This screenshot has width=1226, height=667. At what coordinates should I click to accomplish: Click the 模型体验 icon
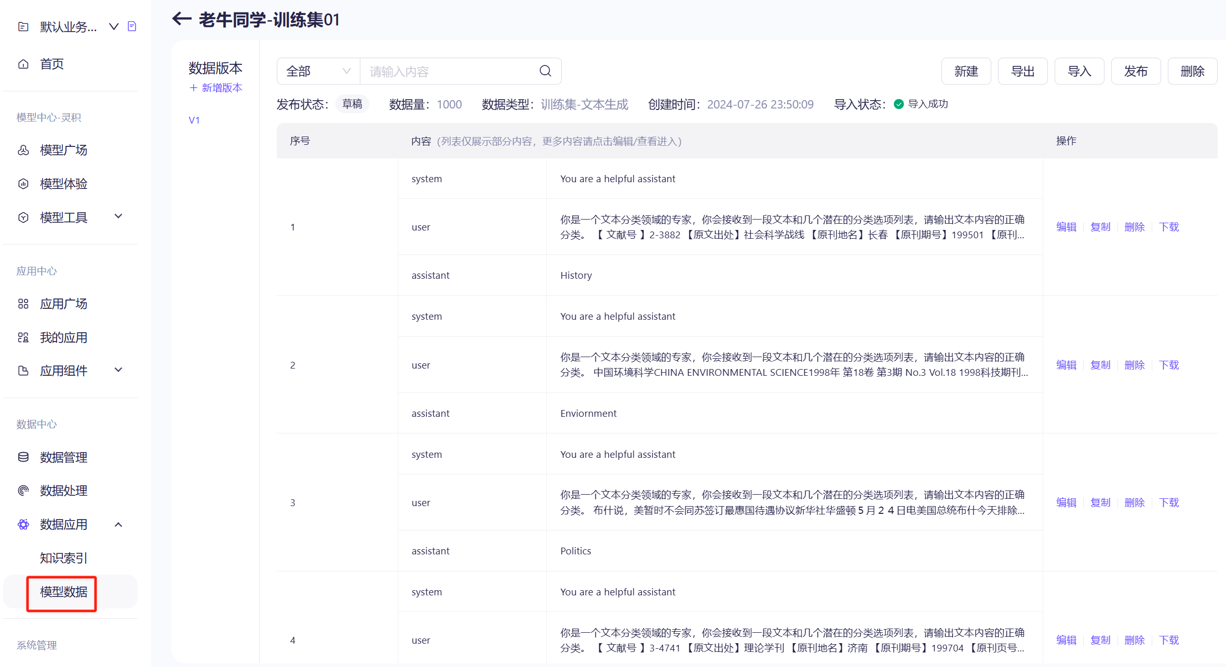coord(23,184)
